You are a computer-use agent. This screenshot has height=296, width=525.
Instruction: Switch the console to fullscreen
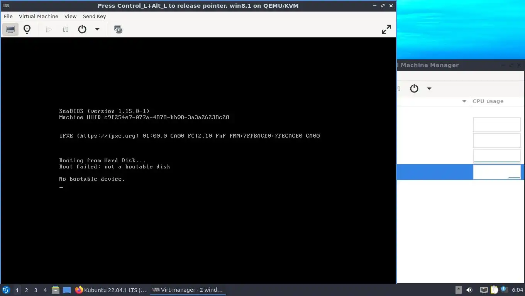point(386,29)
